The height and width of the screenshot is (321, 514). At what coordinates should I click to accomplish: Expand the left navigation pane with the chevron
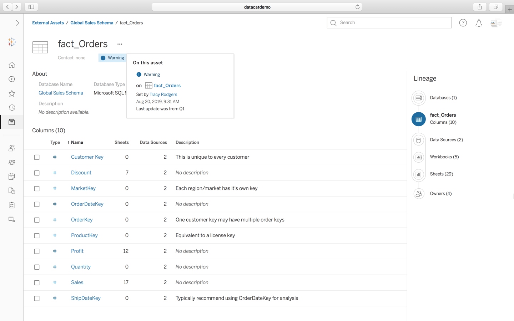pos(17,22)
